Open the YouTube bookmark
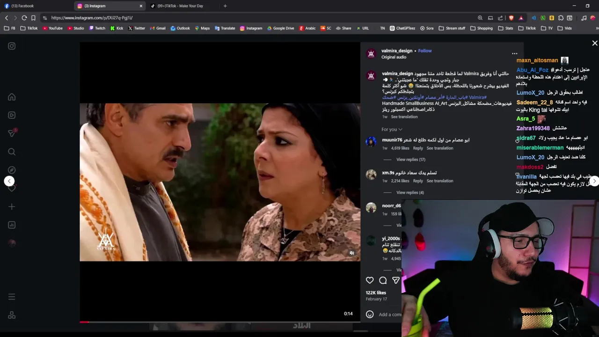Screen dimensions: 599x337 coord(52,28)
